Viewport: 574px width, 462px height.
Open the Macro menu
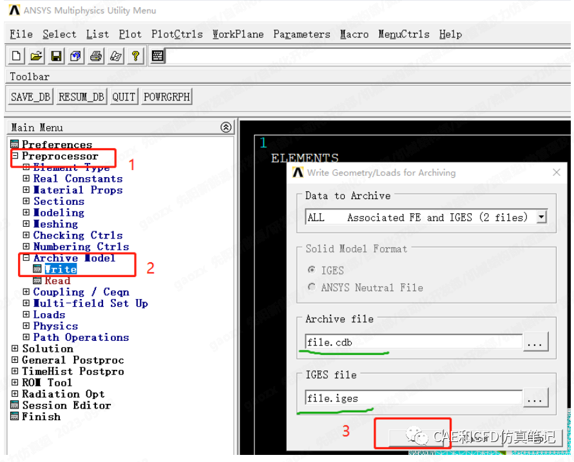tap(354, 34)
